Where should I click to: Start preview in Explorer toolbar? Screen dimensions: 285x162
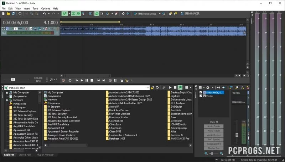click(x=170, y=88)
